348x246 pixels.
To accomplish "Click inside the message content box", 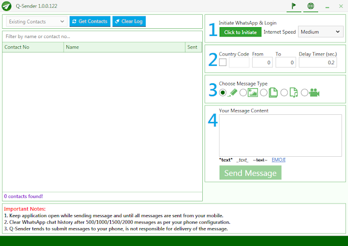I will click(x=281, y=136).
